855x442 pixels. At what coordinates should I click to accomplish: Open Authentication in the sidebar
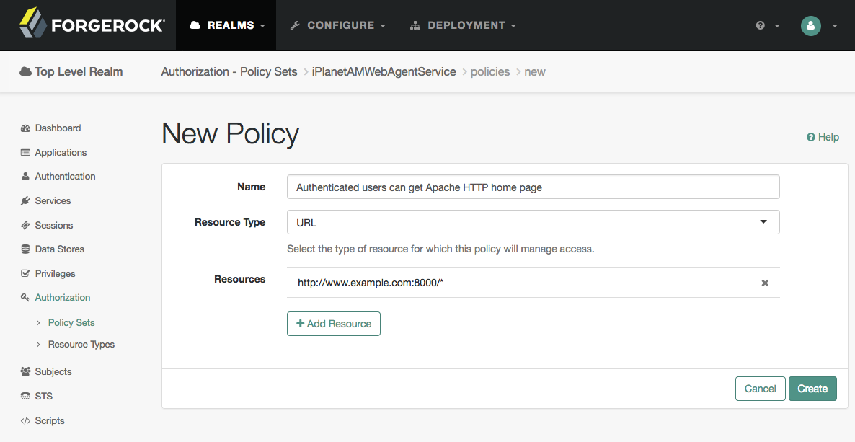pyautogui.click(x=65, y=176)
